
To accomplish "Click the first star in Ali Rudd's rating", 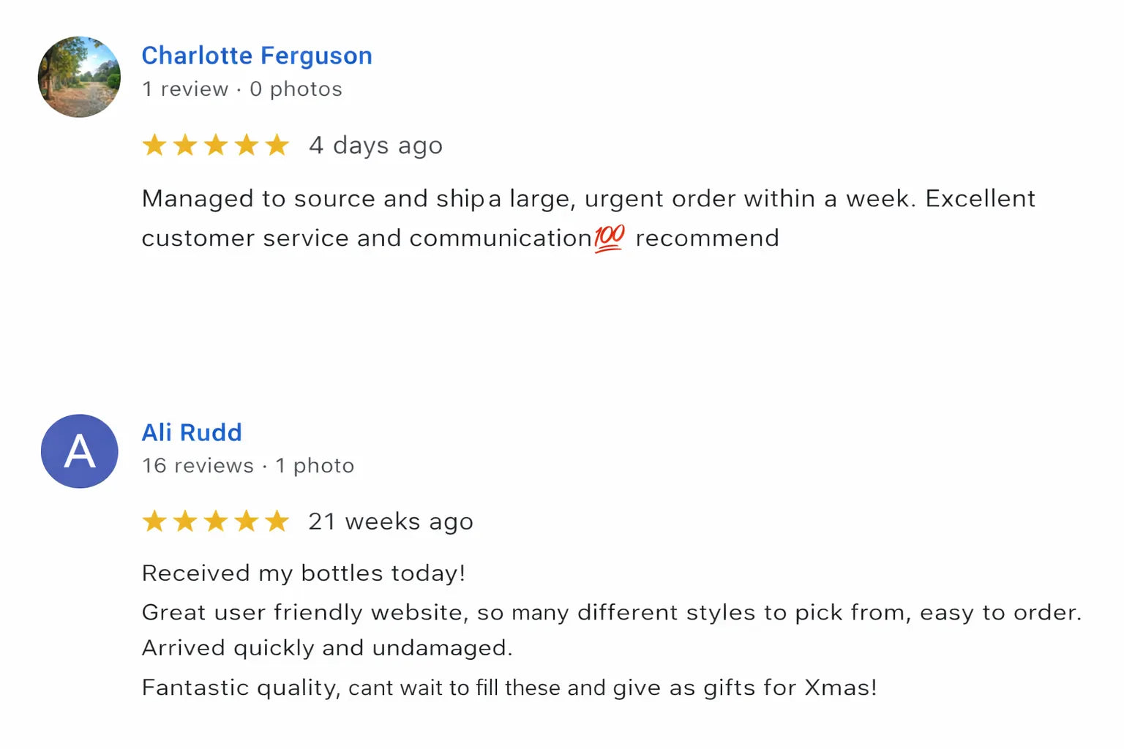I will point(154,522).
